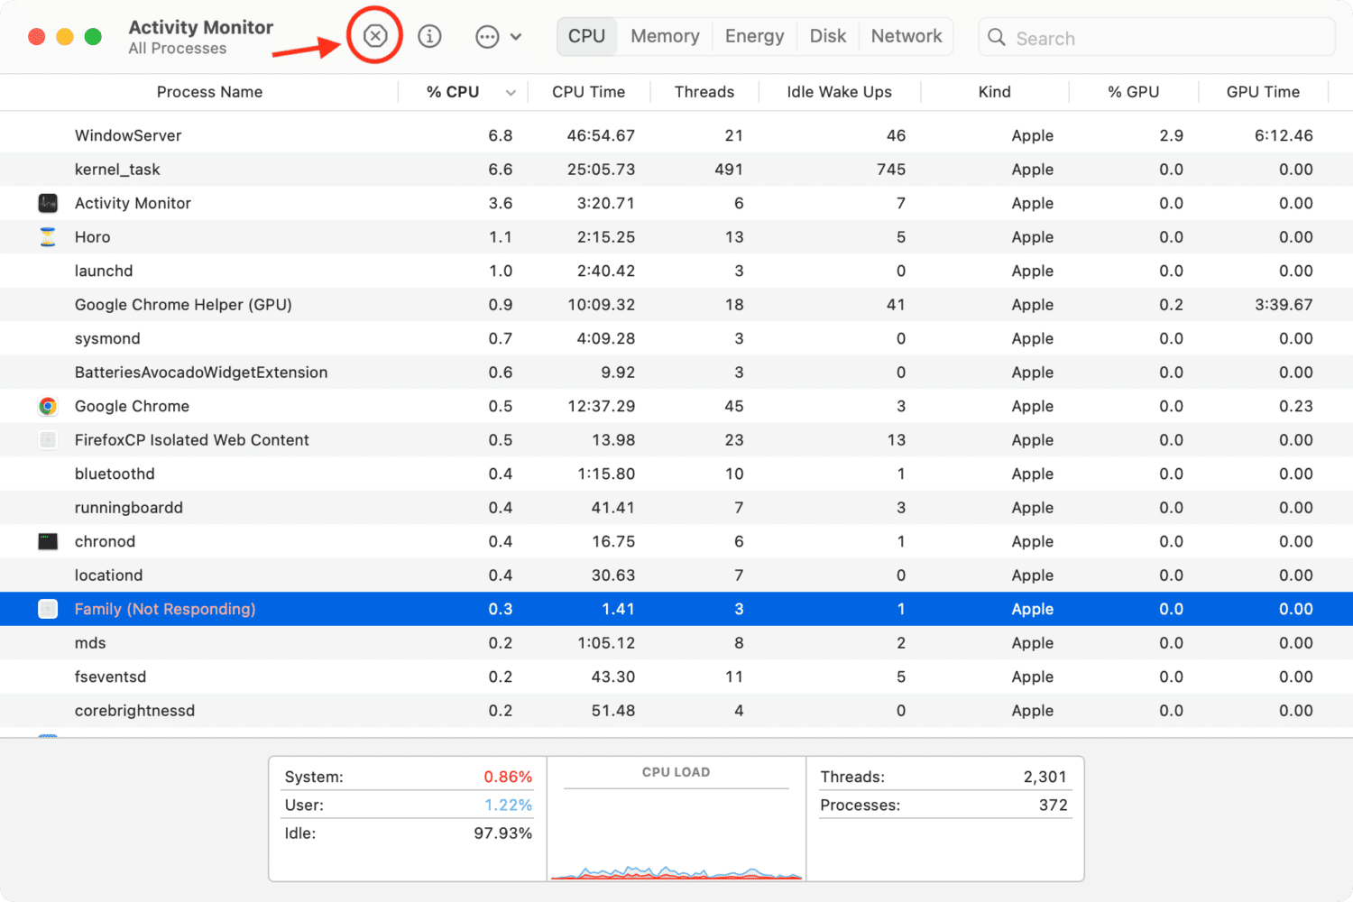
Task: Click the Idle 97.93% value
Action: tap(502, 833)
